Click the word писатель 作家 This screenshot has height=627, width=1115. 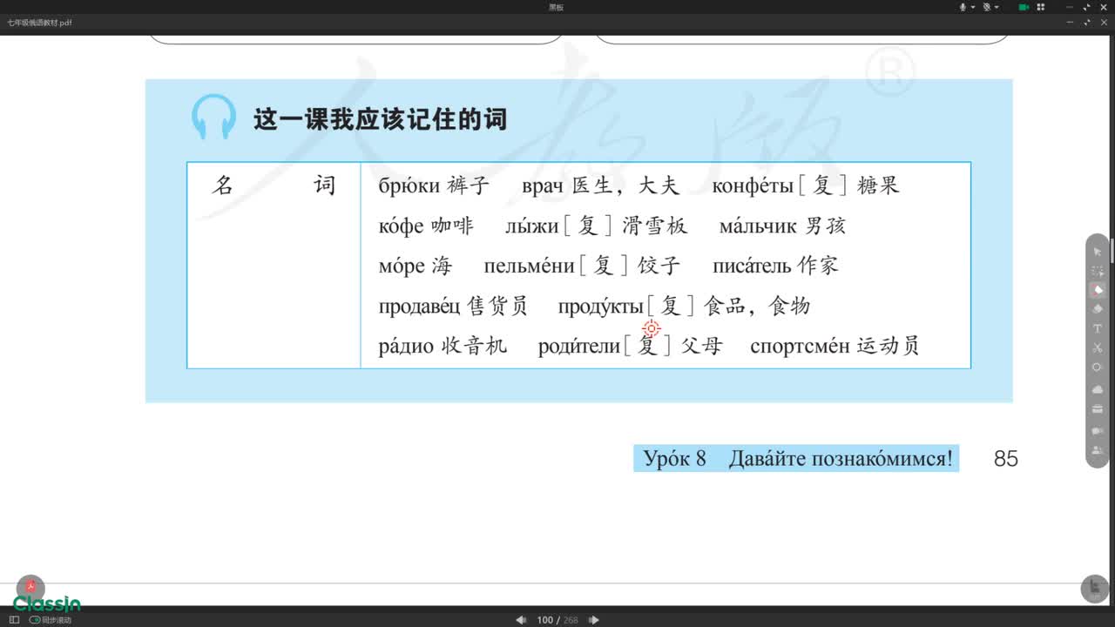pos(775,266)
